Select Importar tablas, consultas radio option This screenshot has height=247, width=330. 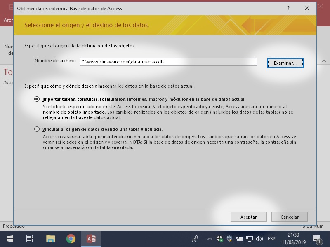[x=37, y=99]
